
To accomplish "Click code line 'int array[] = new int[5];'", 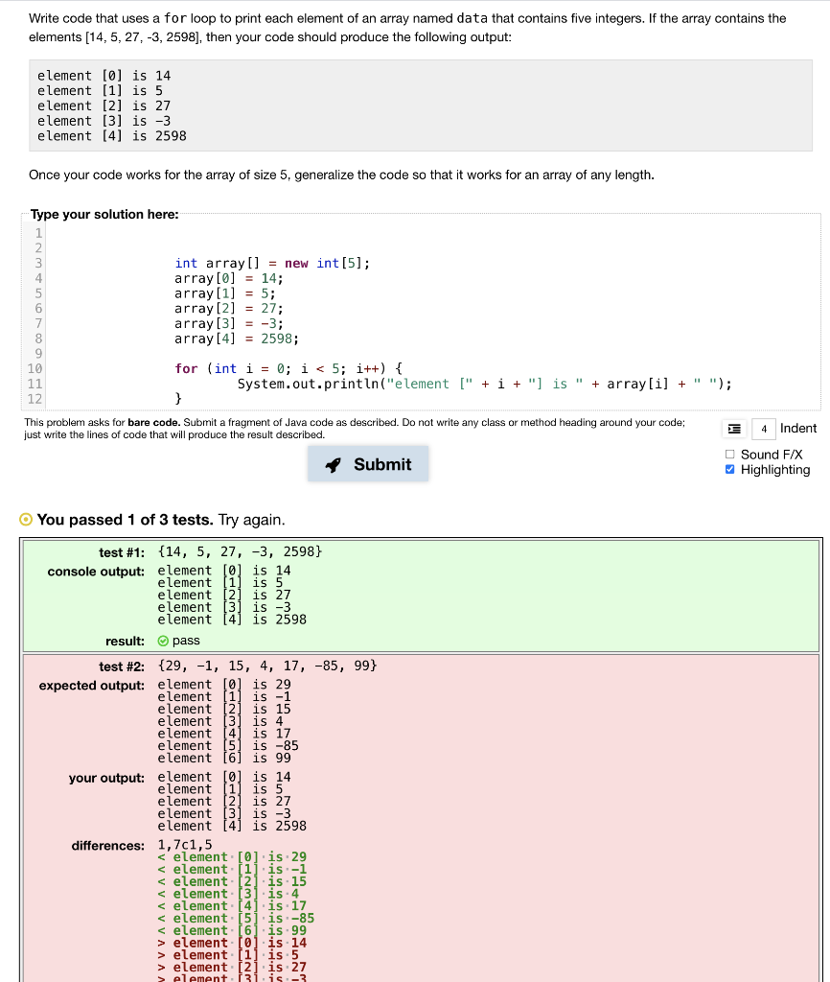I will (x=272, y=263).
